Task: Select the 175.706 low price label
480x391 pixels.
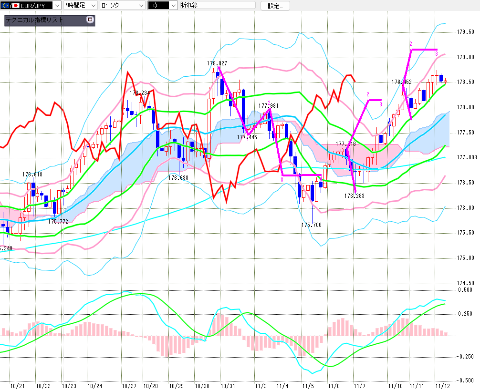Action: 311,225
